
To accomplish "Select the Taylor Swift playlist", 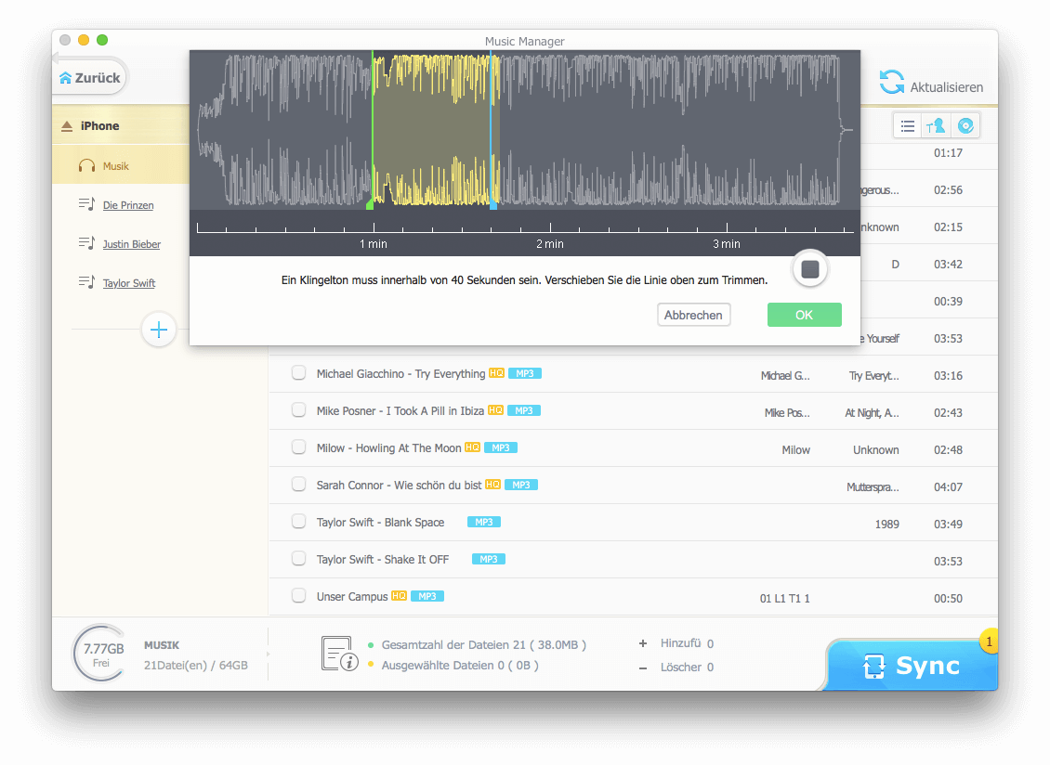I will tap(128, 283).
